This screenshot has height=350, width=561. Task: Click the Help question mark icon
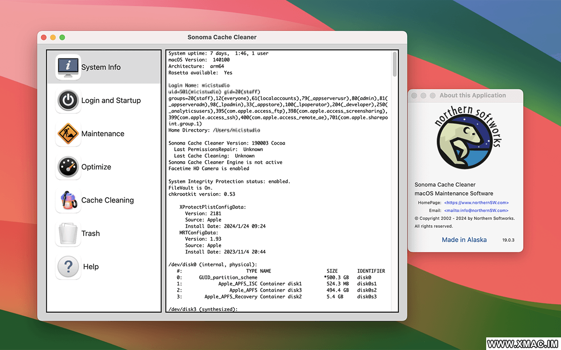[68, 267]
